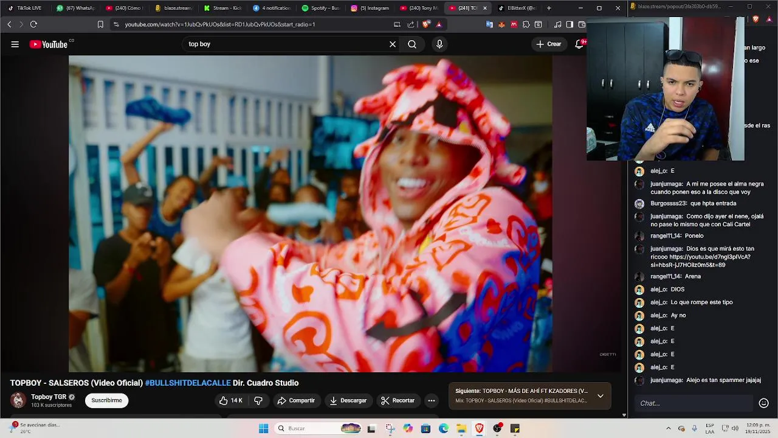The height and width of the screenshot is (438, 778).
Task: Go back in browser history
Action: click(x=9, y=24)
